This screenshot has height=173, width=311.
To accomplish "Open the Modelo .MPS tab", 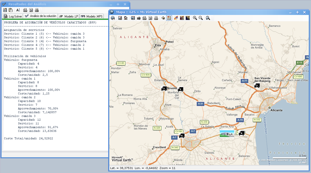I will coord(91,16).
